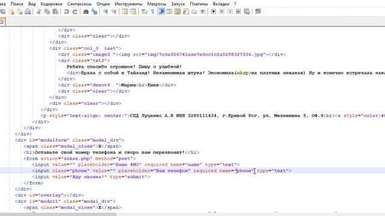The width and height of the screenshot is (385, 216).
Task: Click the div class="col_3 last" line
Action: click(x=85, y=48)
